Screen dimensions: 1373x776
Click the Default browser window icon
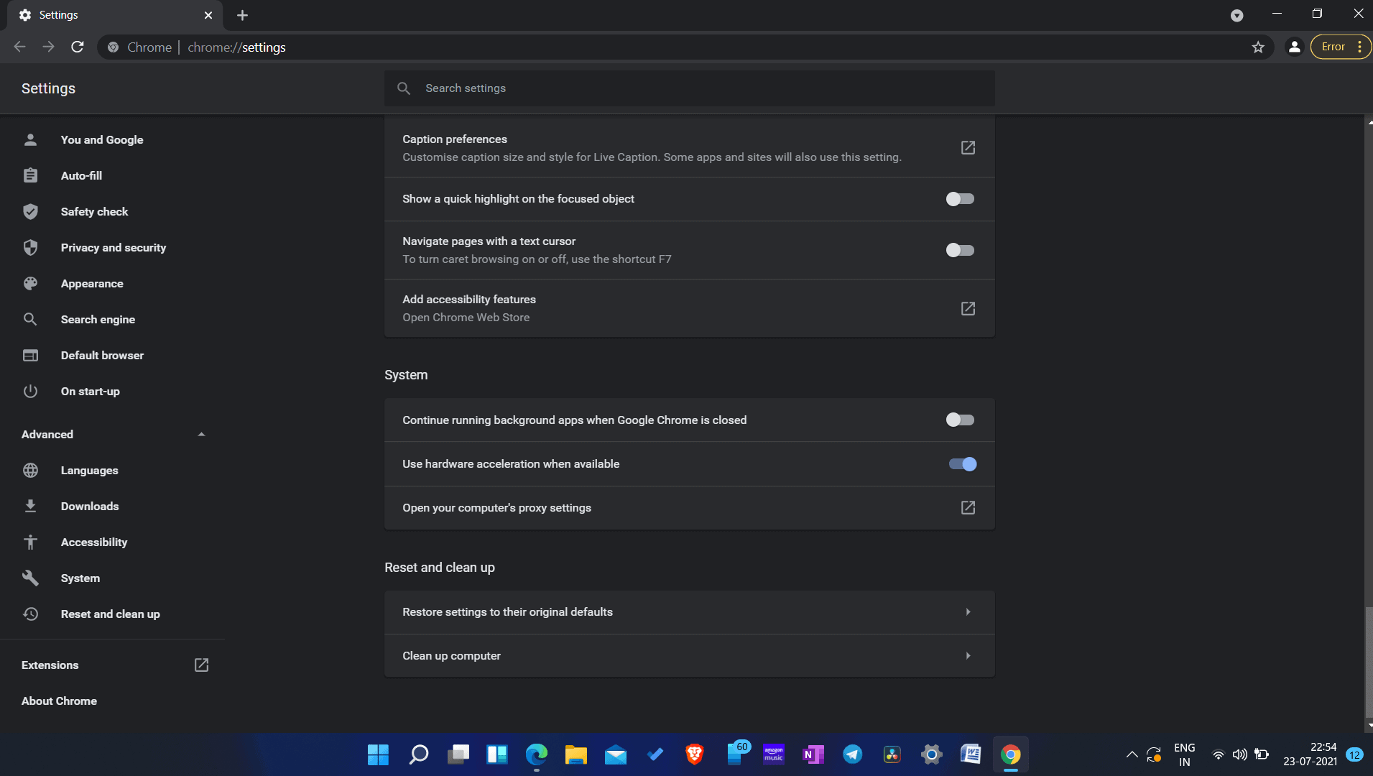pyautogui.click(x=30, y=355)
